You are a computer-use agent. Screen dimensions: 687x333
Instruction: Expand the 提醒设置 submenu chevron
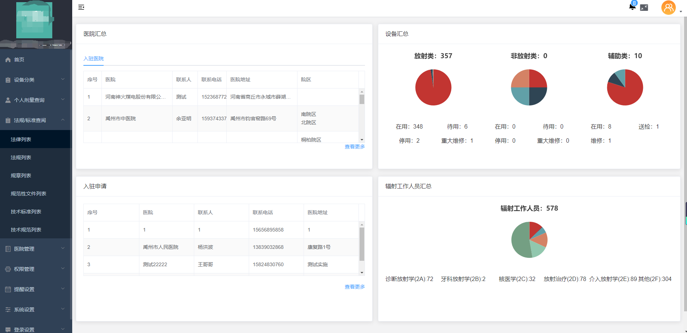[x=63, y=289]
